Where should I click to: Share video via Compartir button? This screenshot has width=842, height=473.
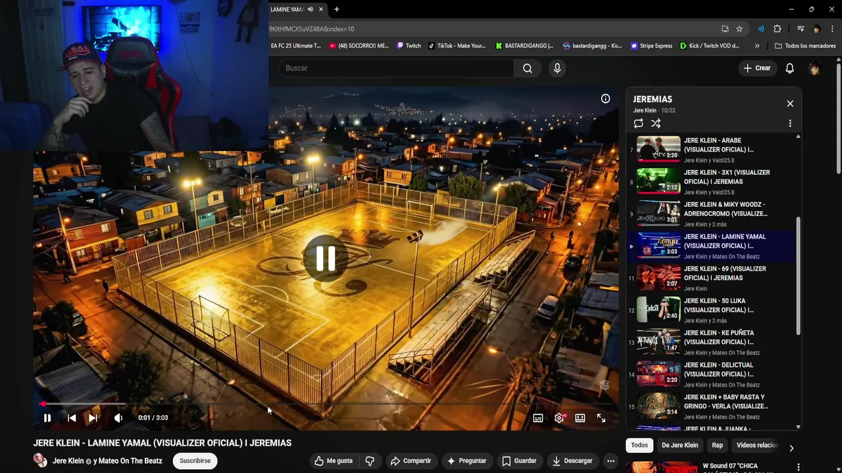click(411, 461)
